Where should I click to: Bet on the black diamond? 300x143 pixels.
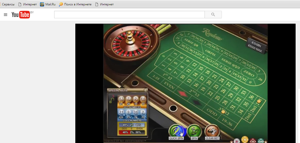click(x=197, y=103)
